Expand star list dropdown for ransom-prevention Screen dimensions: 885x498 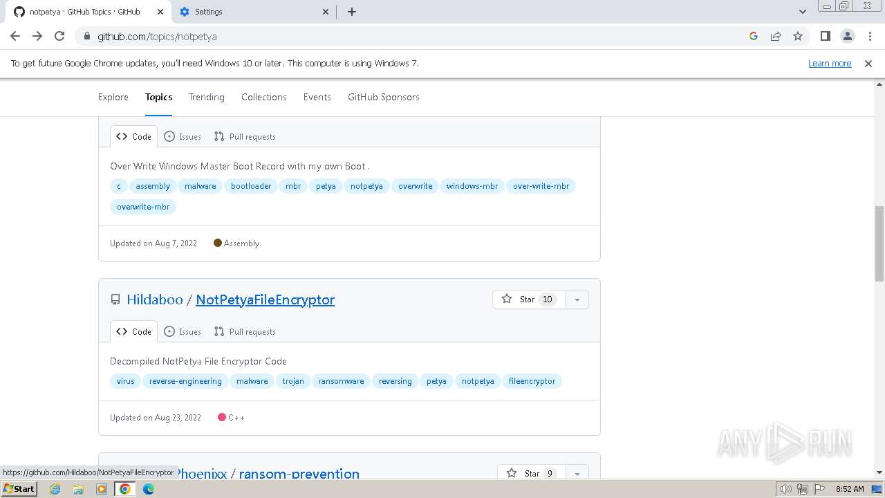tap(577, 474)
